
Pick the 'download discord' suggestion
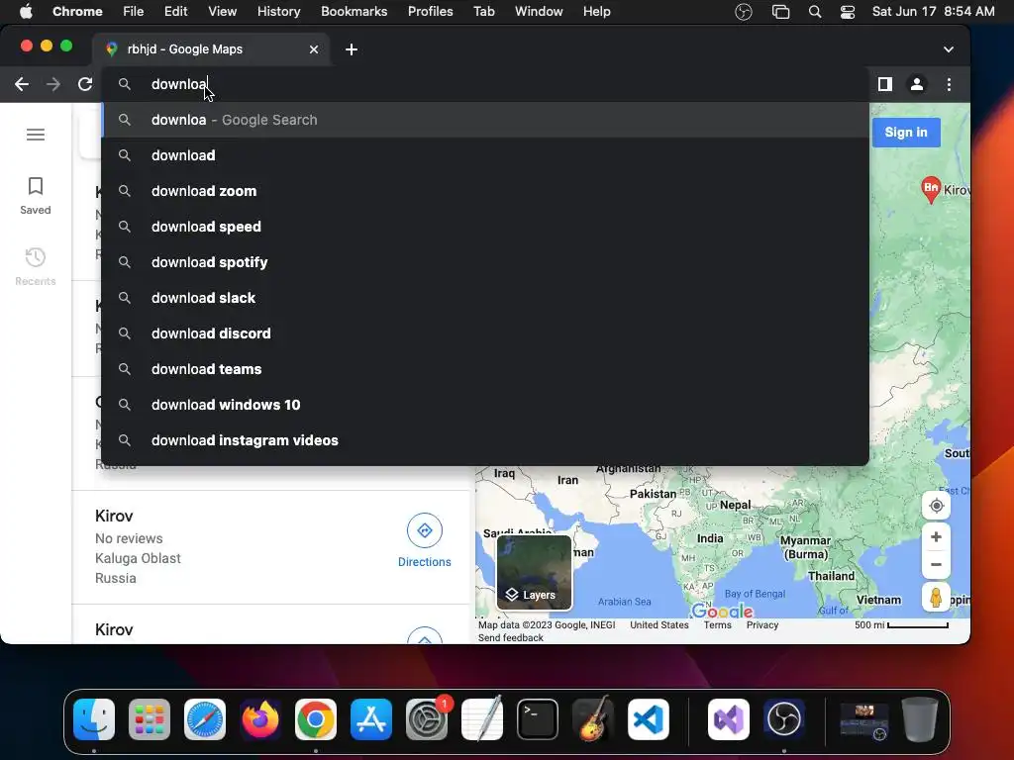[485, 332]
